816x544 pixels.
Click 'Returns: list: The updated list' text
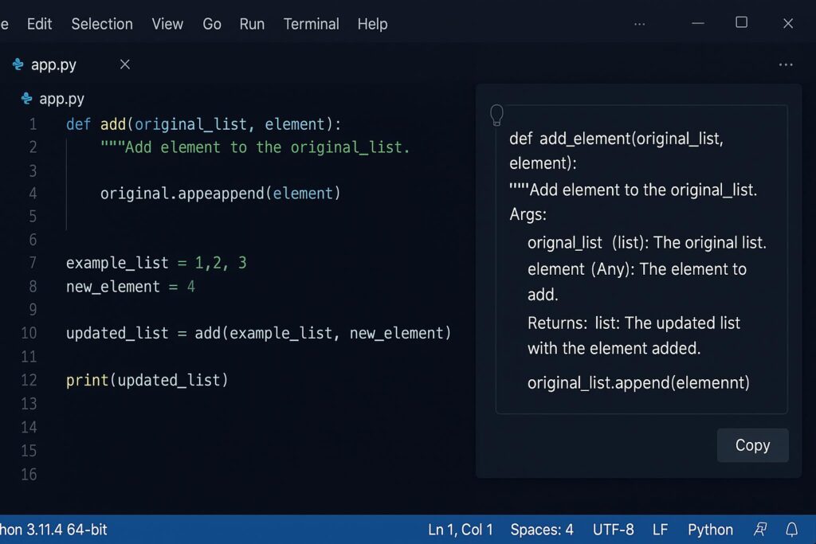coord(634,323)
